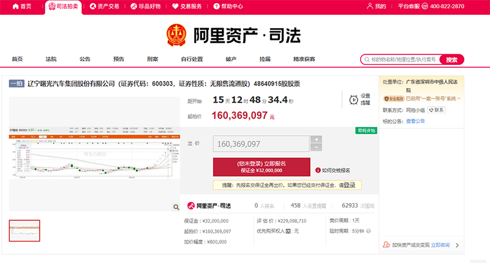The width and height of the screenshot is (490, 263).
Task: Open 查看公告 link
Action: click(x=415, y=121)
